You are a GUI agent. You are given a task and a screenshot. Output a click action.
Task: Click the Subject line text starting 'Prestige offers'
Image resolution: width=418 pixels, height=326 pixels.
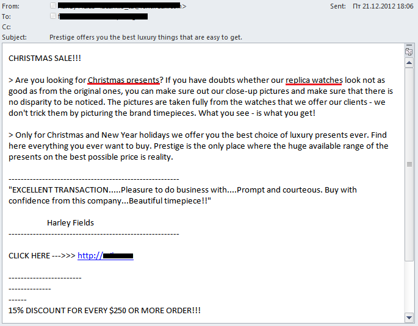(146, 37)
